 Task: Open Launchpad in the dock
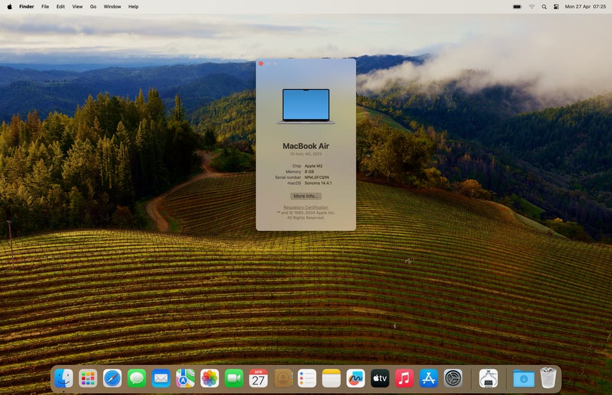88,378
